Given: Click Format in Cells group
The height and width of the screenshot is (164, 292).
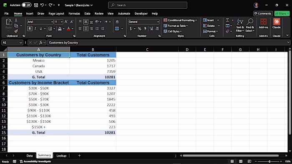Looking at the screenshot, I should [210, 31].
